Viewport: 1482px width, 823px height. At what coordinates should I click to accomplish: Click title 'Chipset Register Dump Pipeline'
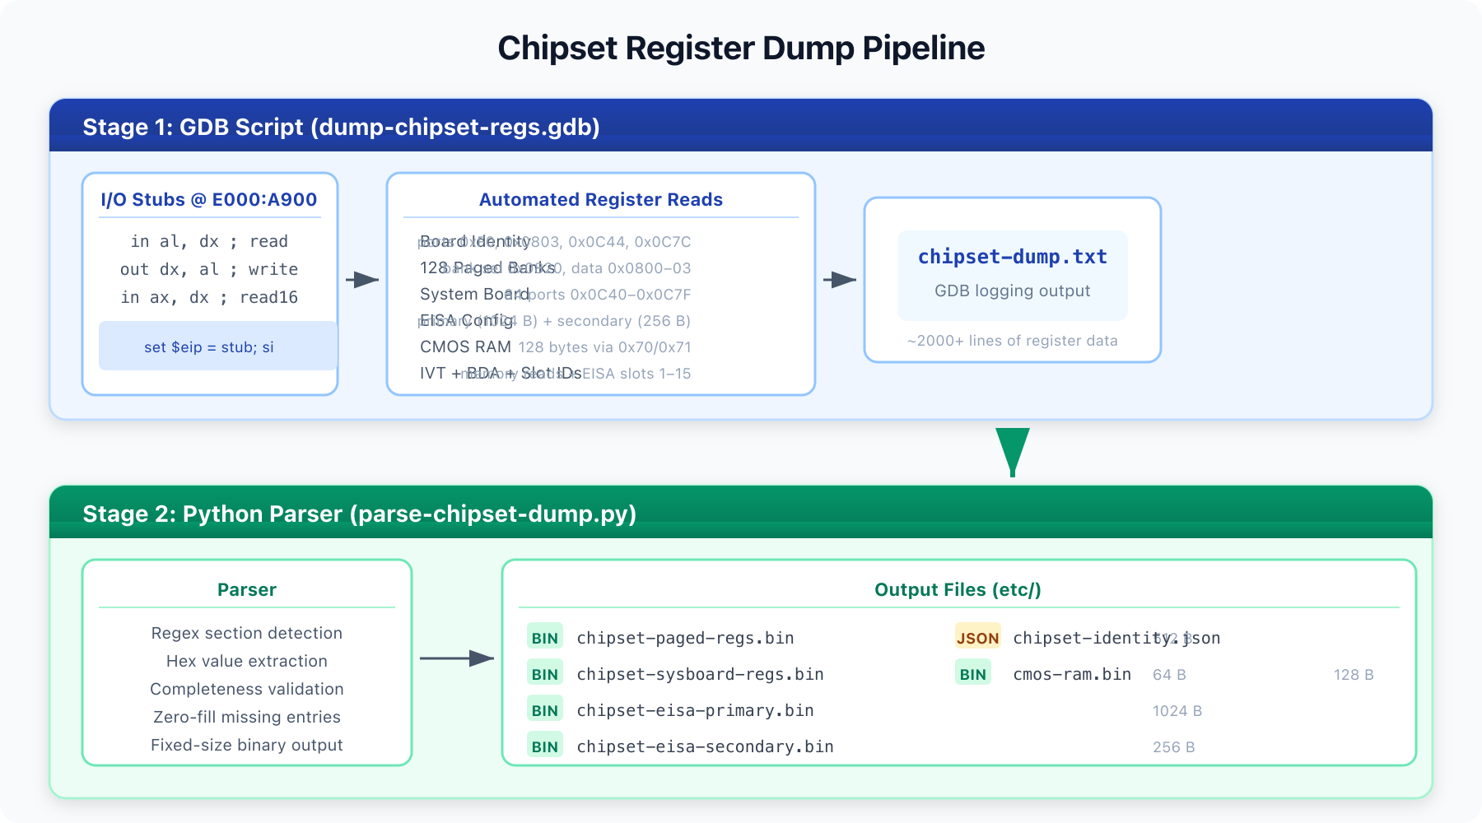pos(741,48)
